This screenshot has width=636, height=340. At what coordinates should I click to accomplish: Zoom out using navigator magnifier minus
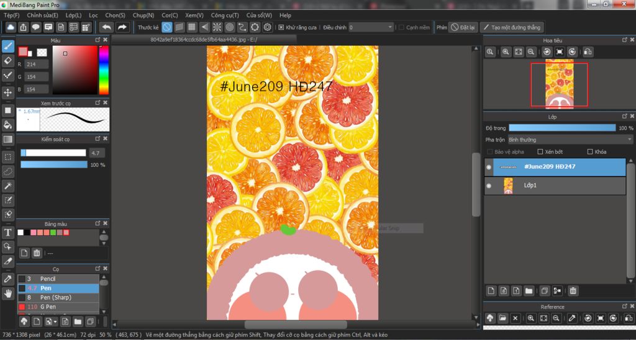coord(530,52)
